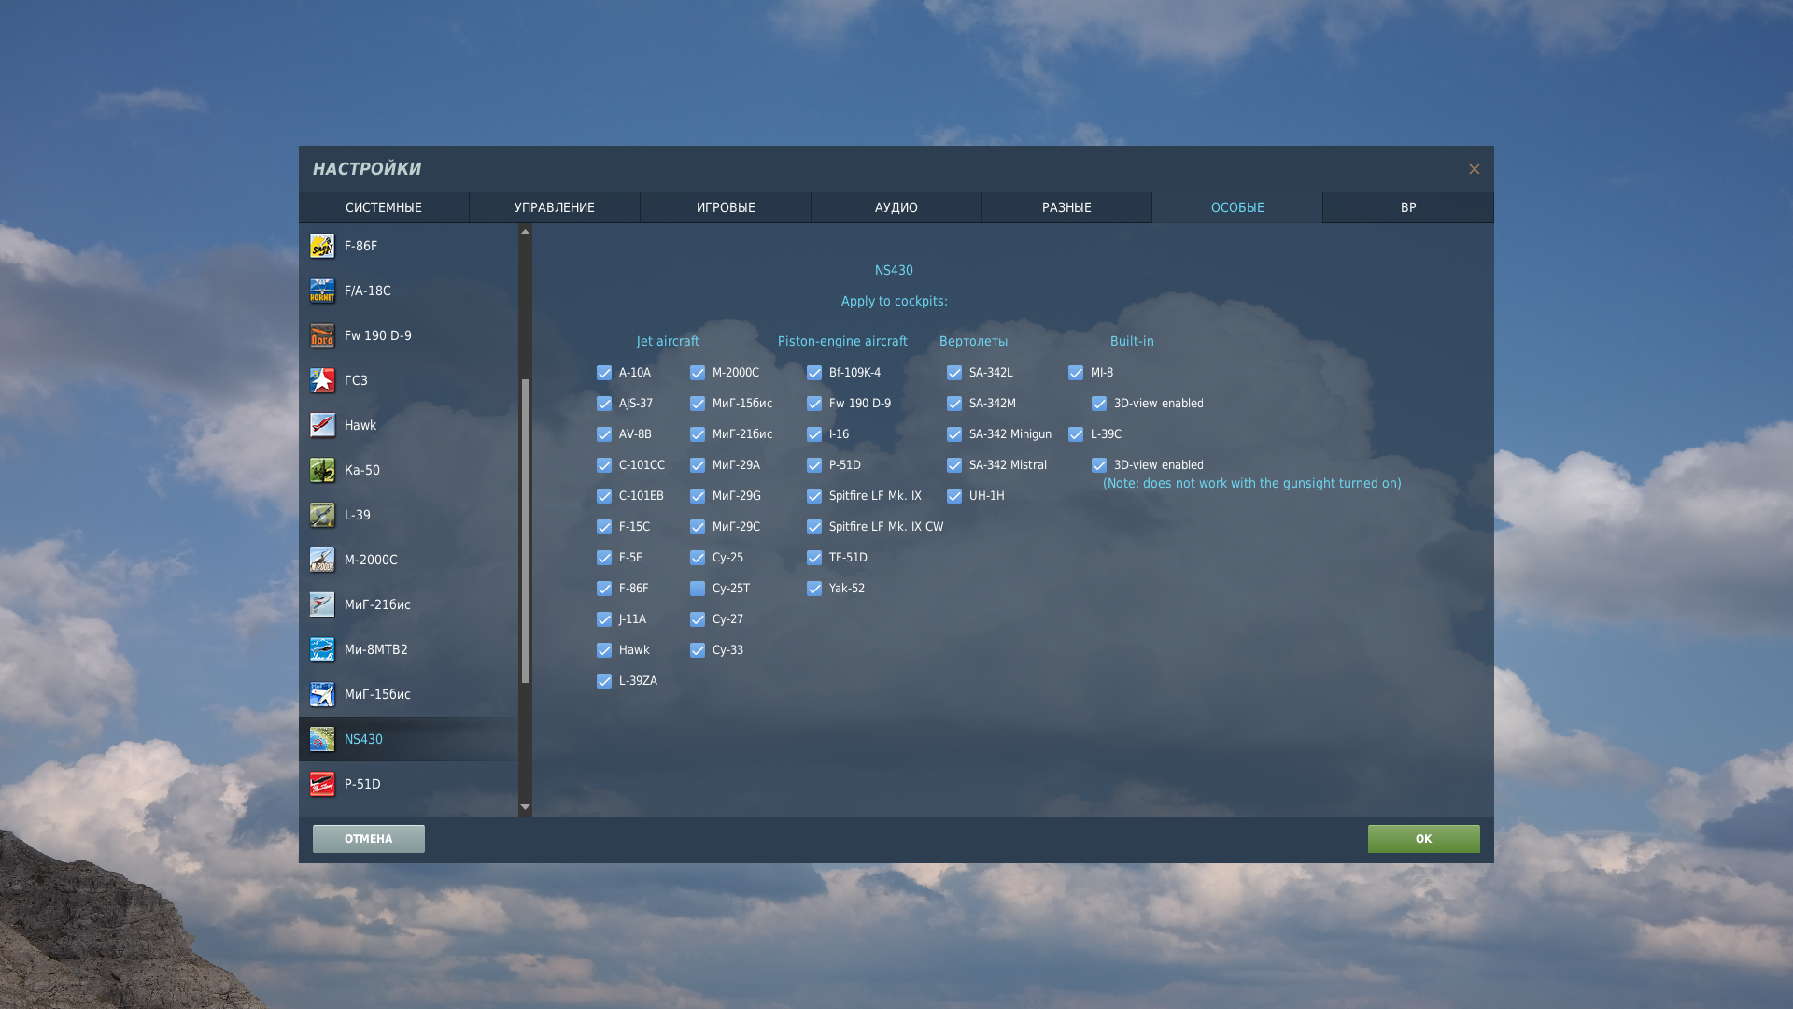This screenshot has height=1009, width=1793.
Task: Select the Fw 190 D-9 Dora icon
Action: (x=322, y=335)
